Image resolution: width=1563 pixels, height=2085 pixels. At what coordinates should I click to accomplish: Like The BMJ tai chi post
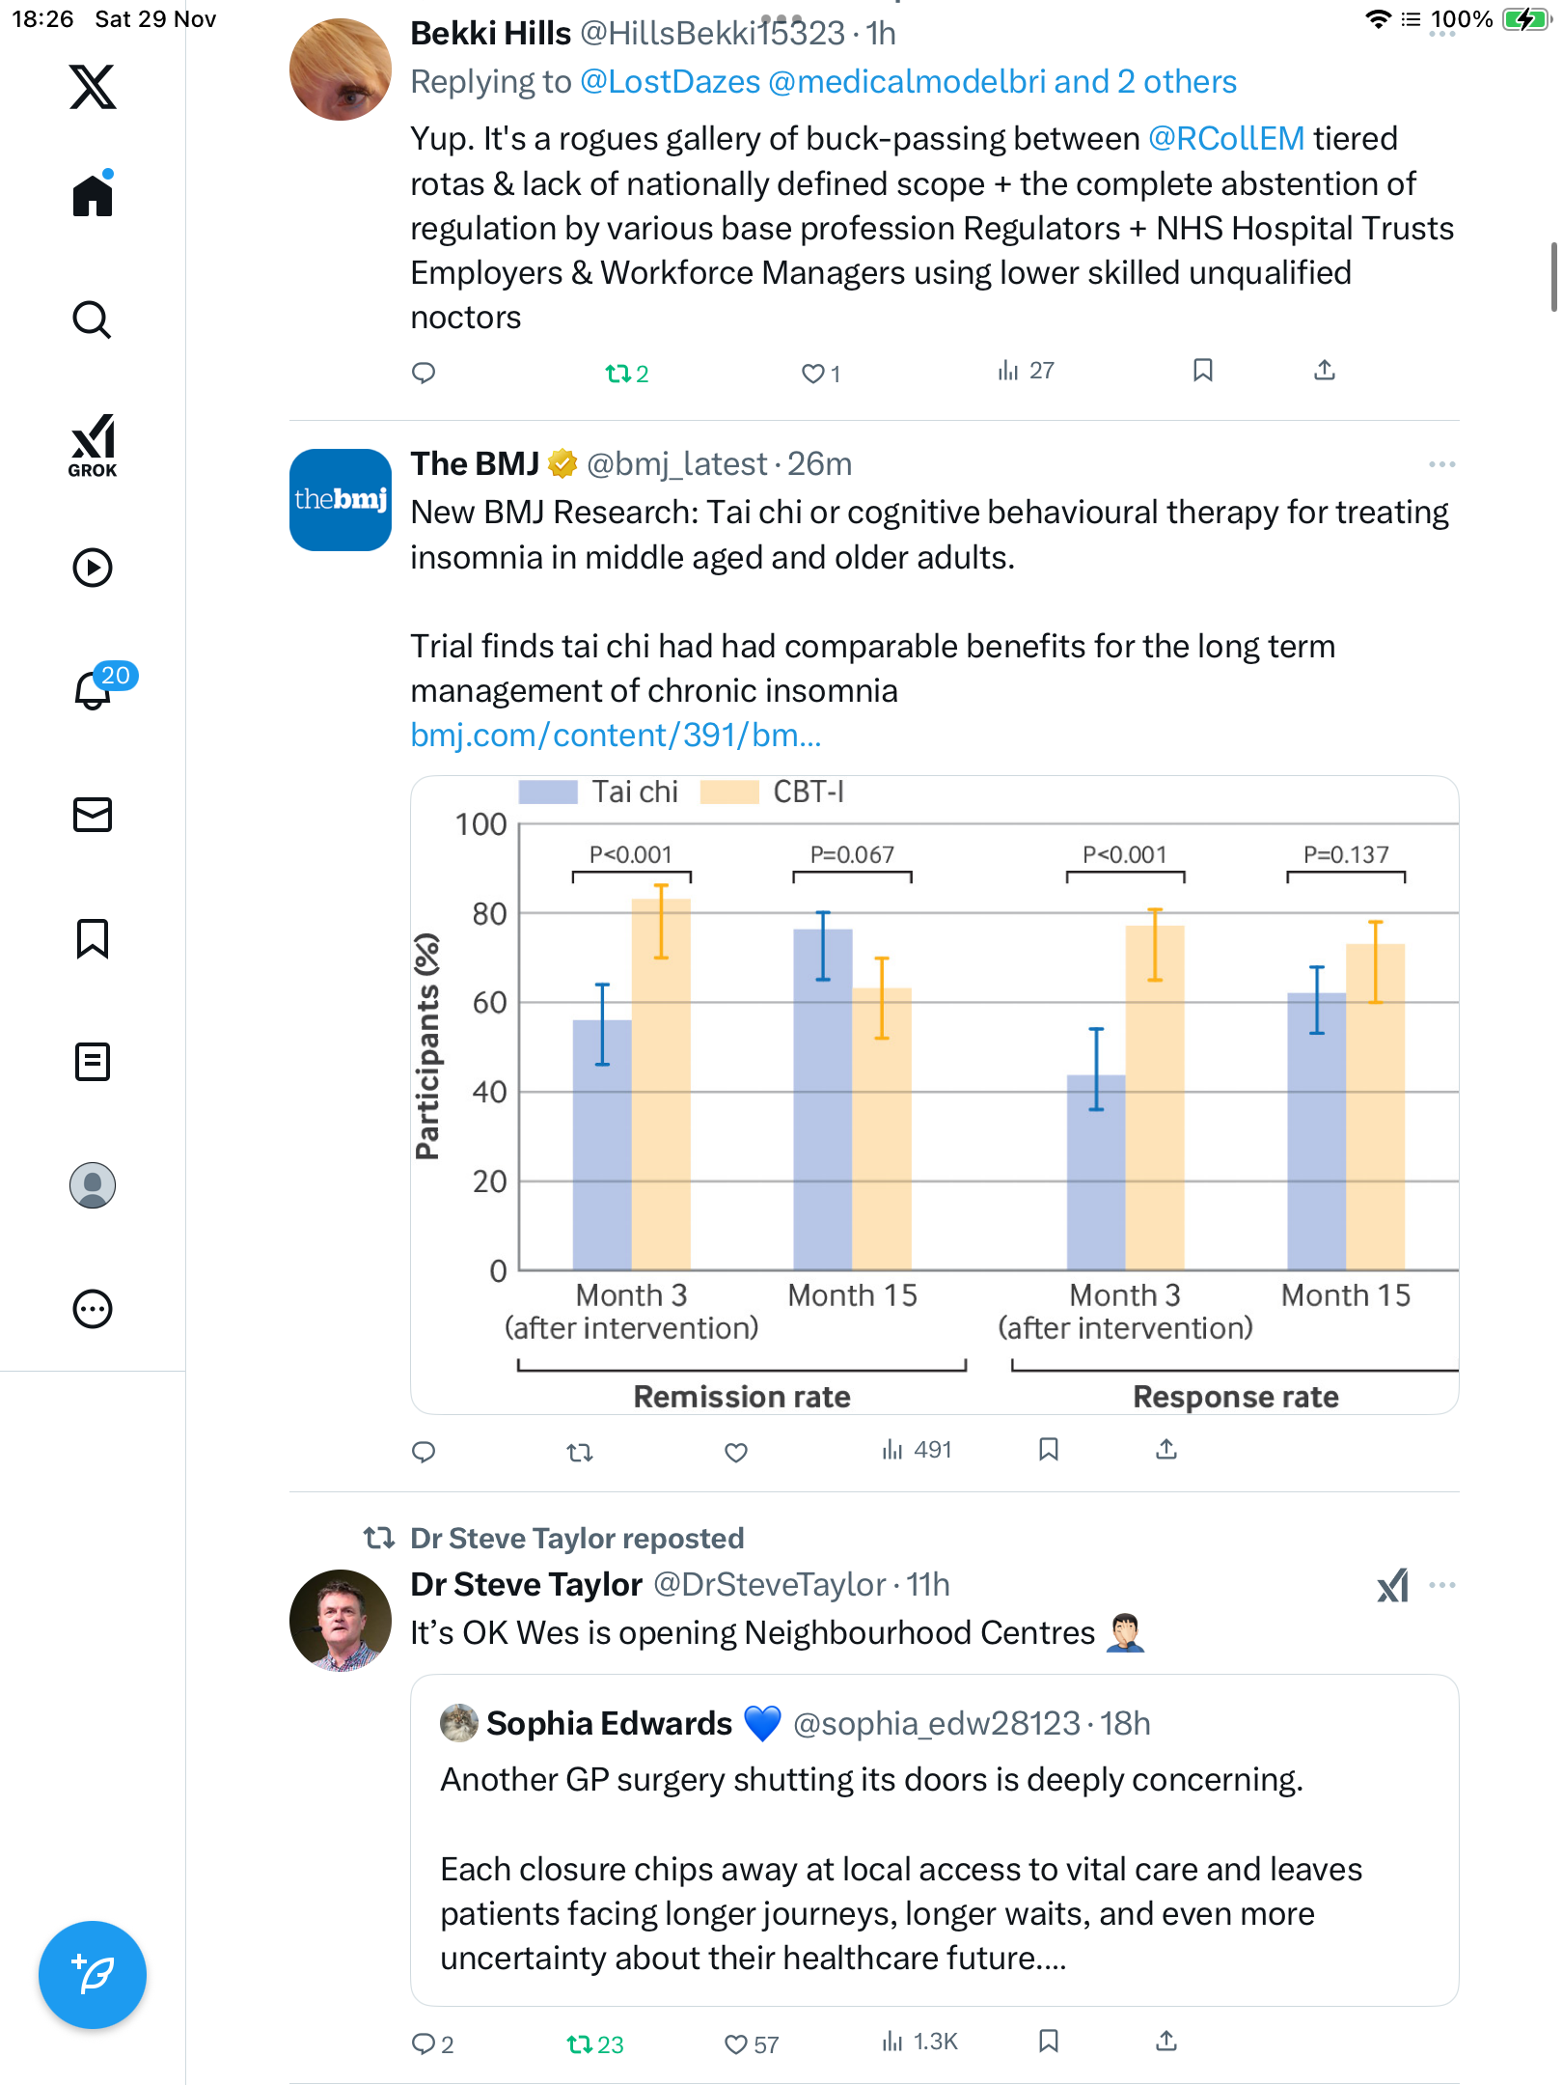736,1452
